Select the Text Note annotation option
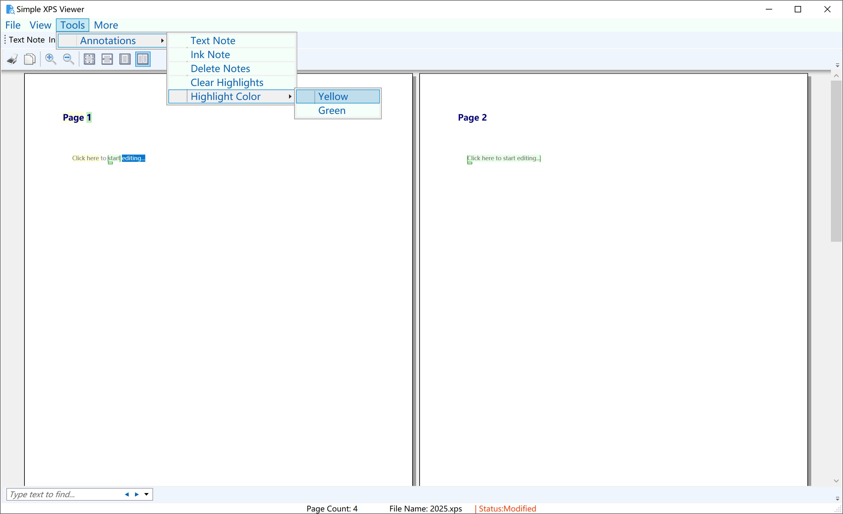The height and width of the screenshot is (514, 843). click(x=213, y=40)
